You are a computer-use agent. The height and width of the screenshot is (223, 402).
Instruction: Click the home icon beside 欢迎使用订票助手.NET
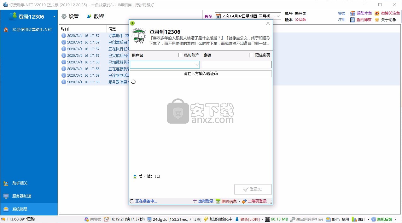point(6,30)
